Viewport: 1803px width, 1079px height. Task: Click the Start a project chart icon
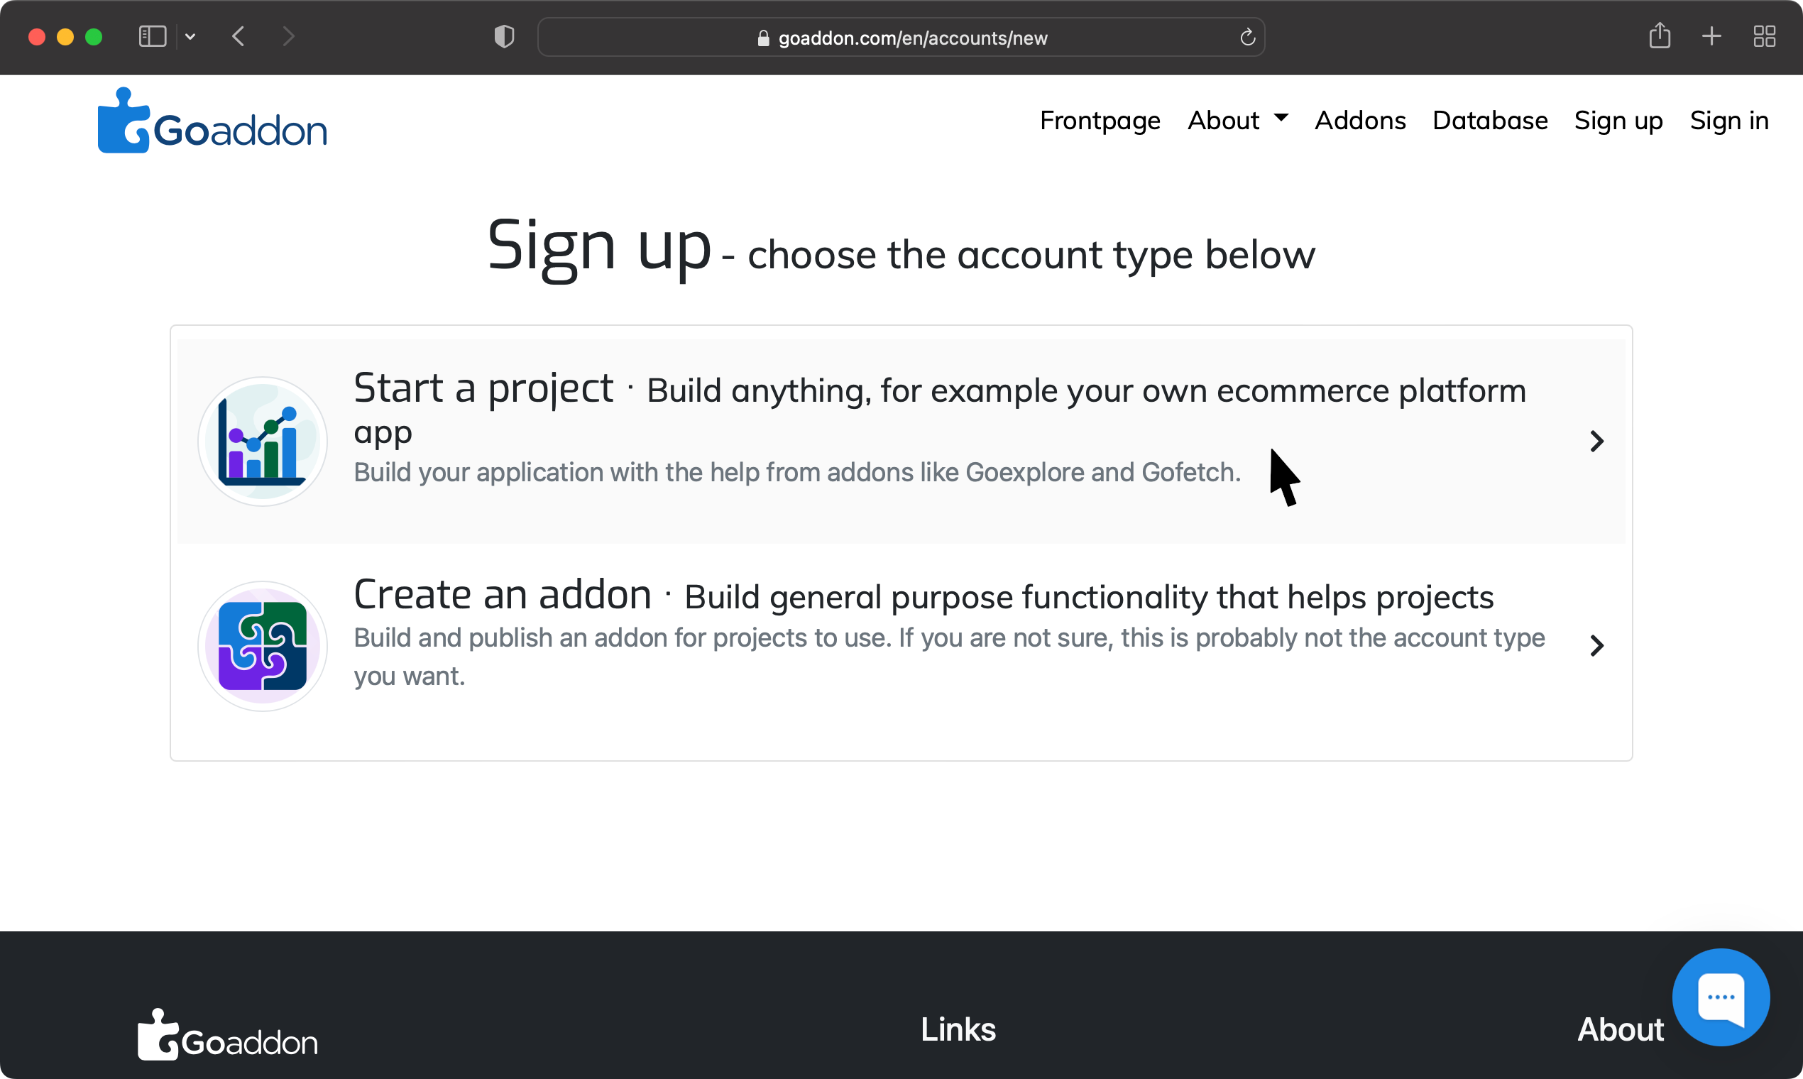[x=263, y=442]
